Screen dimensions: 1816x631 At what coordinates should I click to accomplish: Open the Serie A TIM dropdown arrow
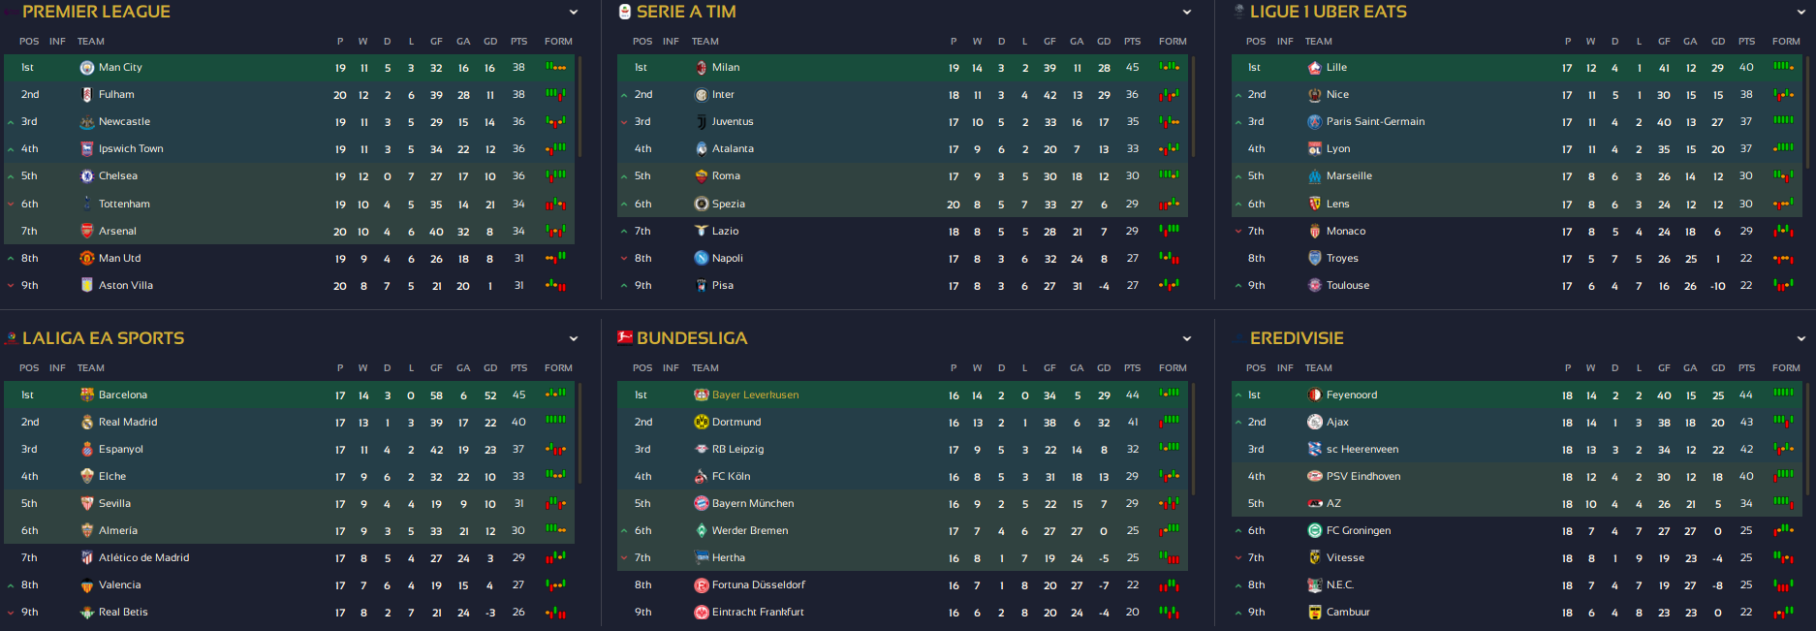coord(1187,13)
